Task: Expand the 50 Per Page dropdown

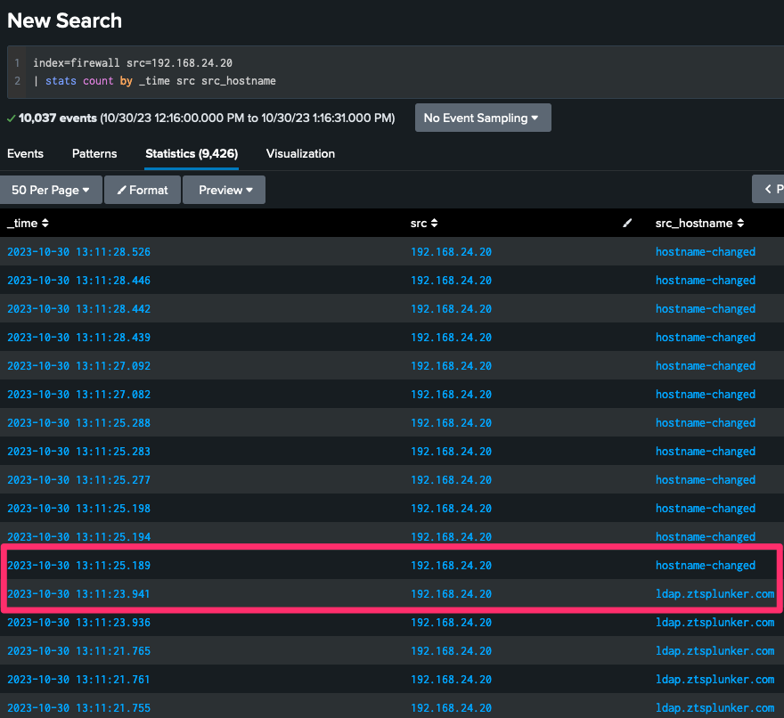Action: 51,190
